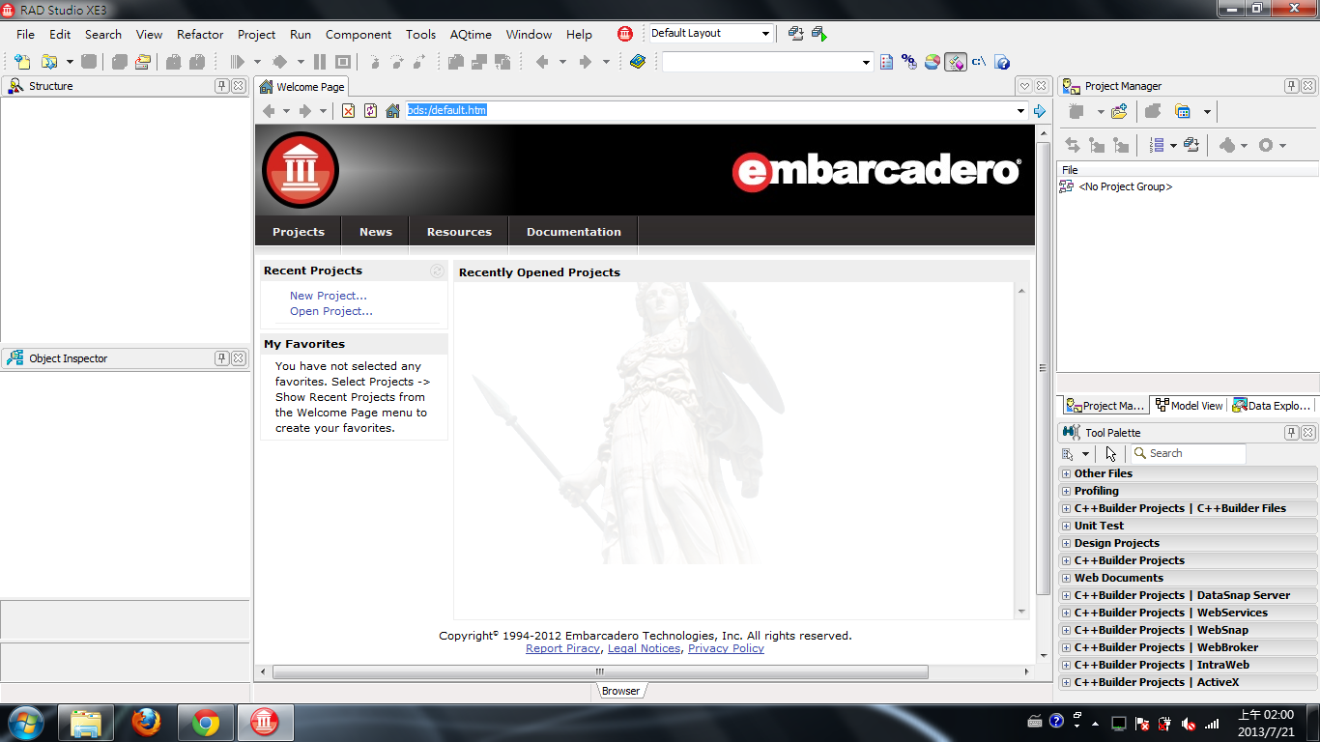Screen dimensions: 1320x742
Task: Click the Project Manager sort list icon
Action: coord(1157,145)
